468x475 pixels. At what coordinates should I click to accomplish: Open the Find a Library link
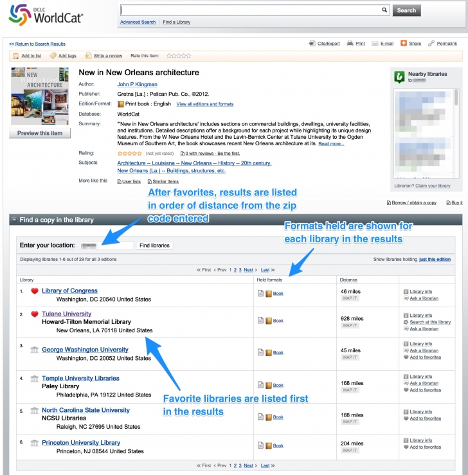click(177, 22)
